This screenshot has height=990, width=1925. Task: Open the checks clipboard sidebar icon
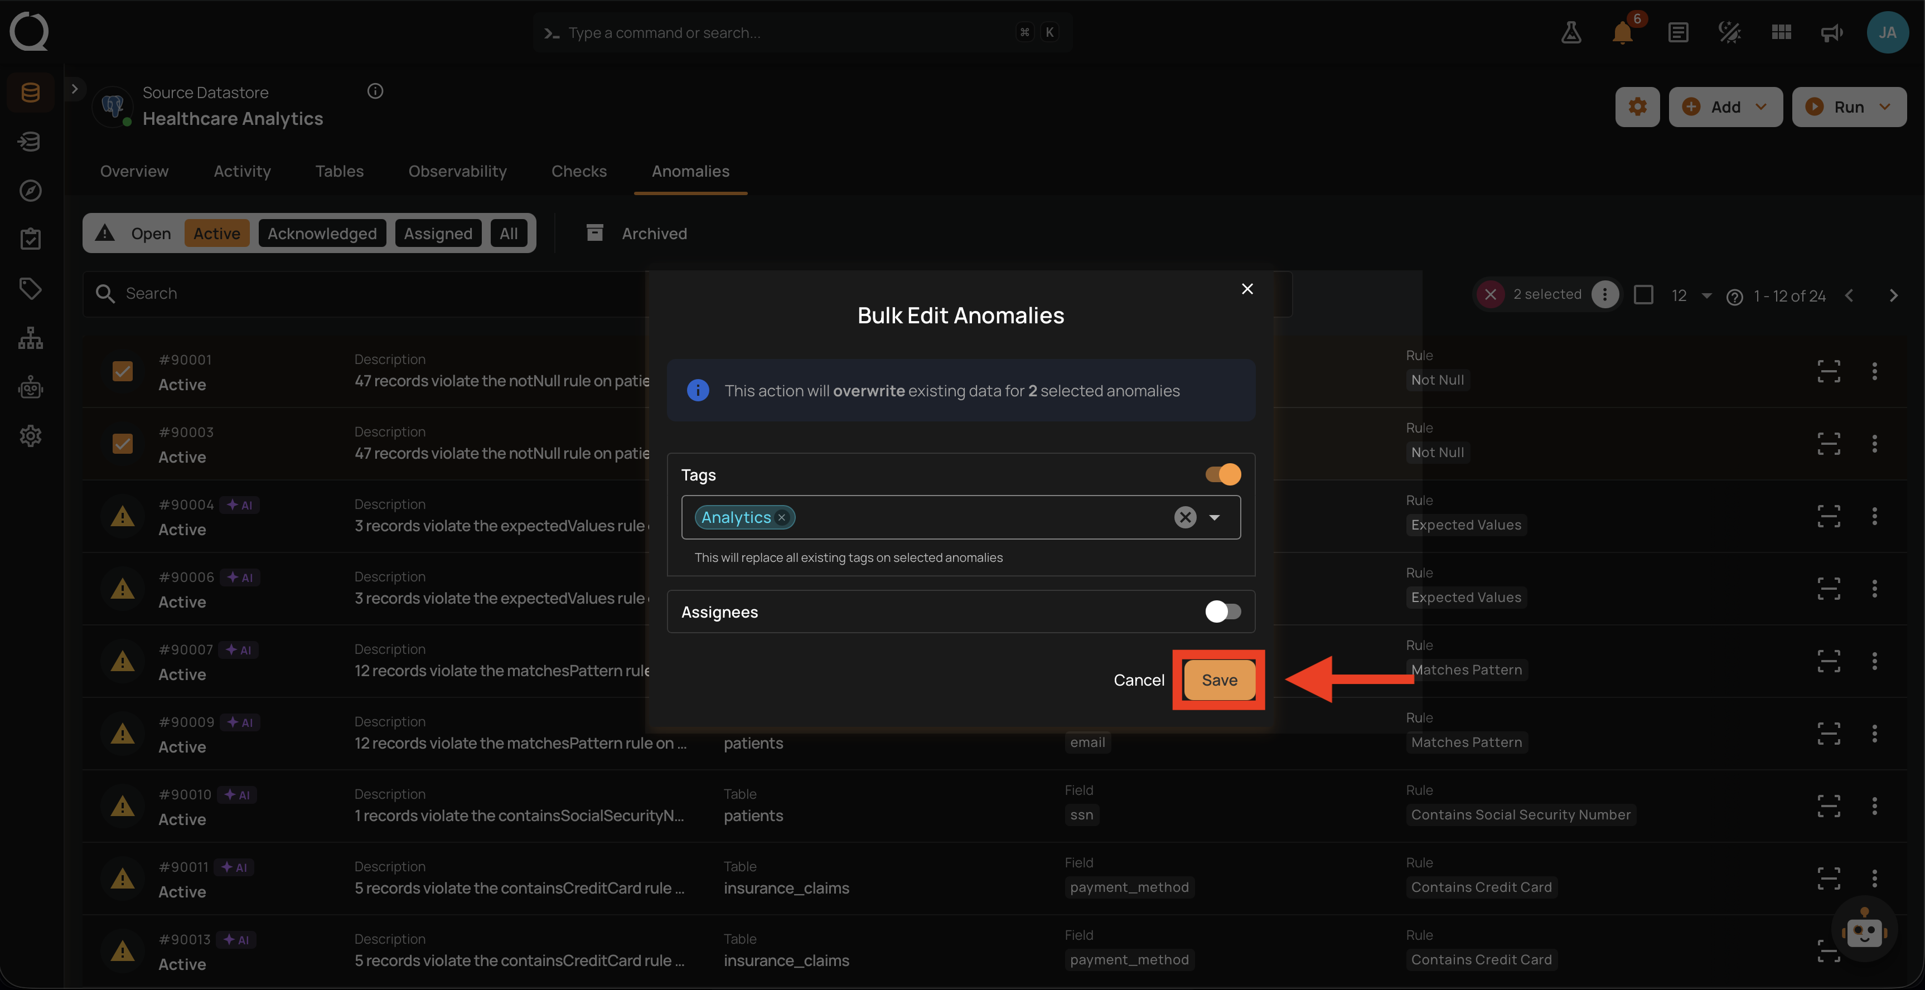point(31,239)
